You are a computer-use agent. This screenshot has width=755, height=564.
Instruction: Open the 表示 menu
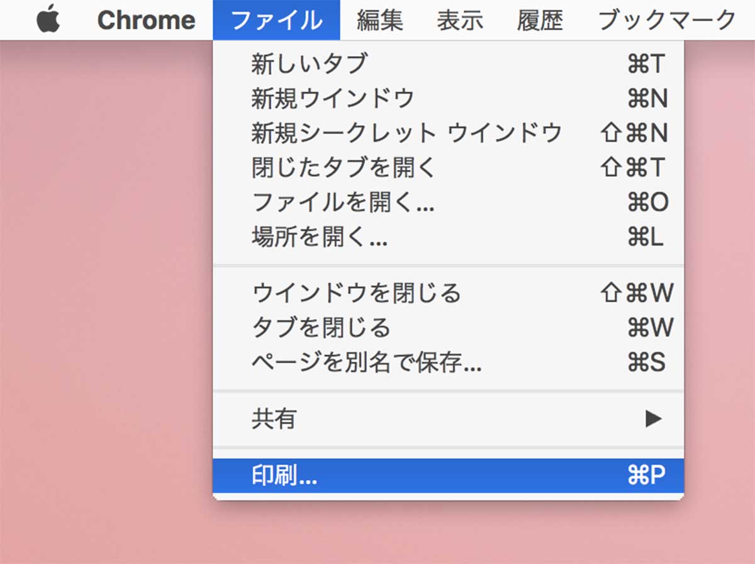coord(460,21)
